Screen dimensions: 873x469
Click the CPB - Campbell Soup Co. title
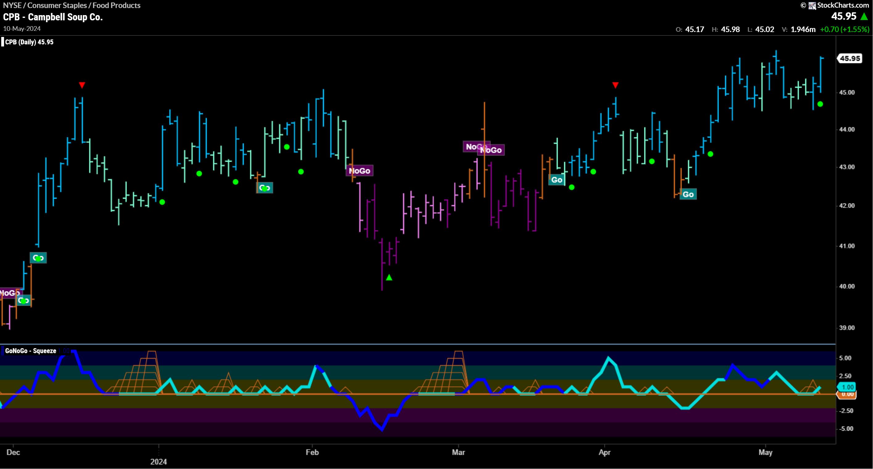tap(53, 17)
